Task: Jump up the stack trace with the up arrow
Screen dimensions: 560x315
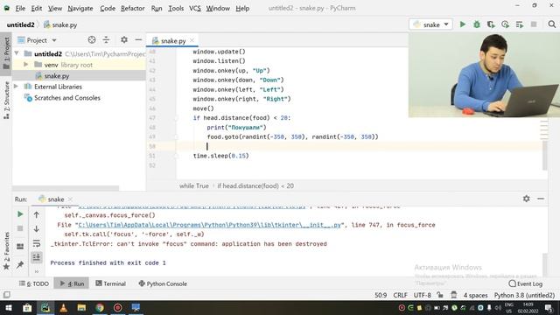Action: pyautogui.click(x=37, y=214)
